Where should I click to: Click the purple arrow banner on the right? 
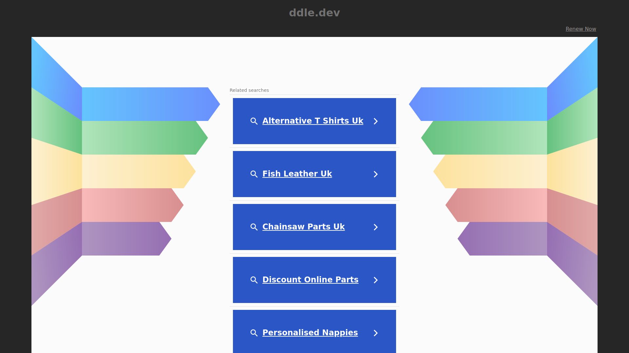coord(505,239)
